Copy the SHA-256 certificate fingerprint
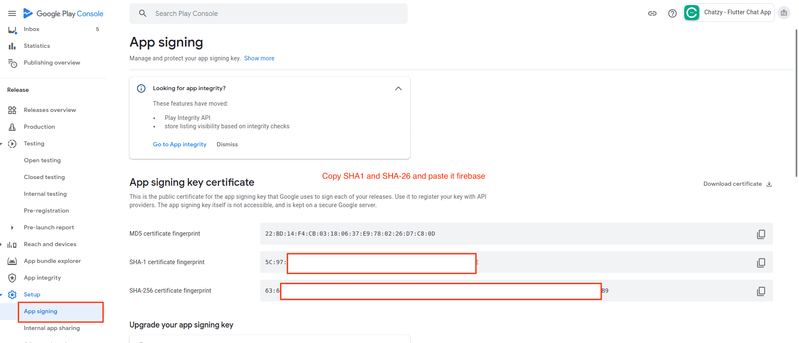The image size is (799, 343). [x=761, y=291]
